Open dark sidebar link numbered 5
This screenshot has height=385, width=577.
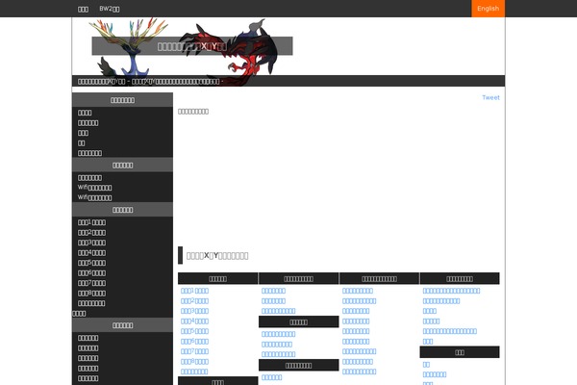click(x=91, y=263)
